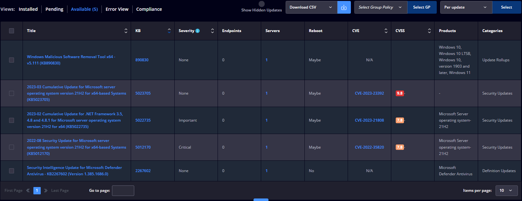This screenshot has height=201, width=522.
Task: Open 2022-08 Security Update title link
Action: point(77,147)
